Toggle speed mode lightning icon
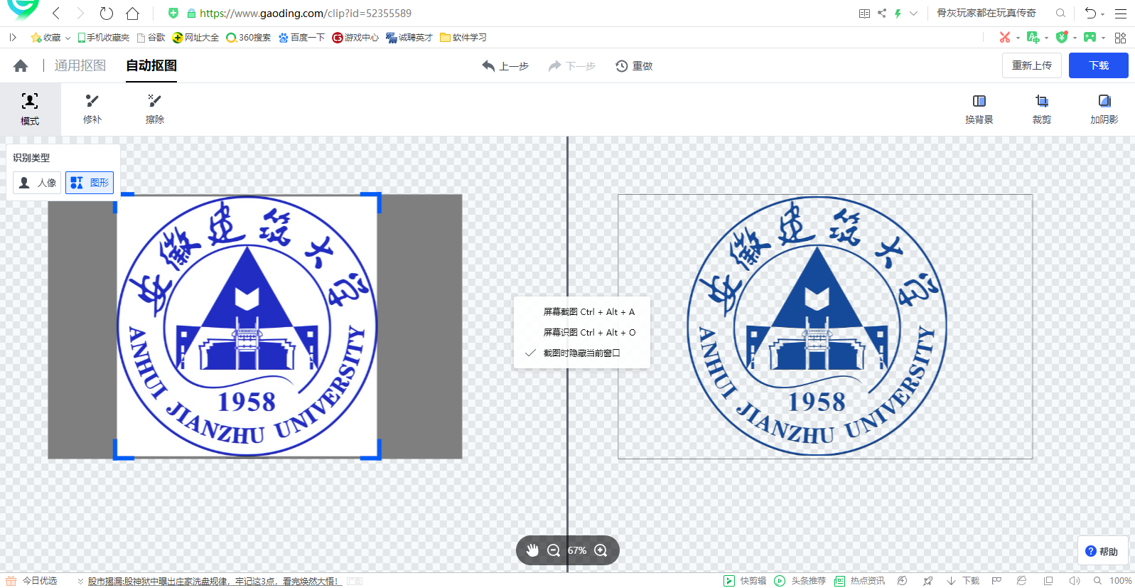The width and height of the screenshot is (1135, 588). tap(898, 13)
